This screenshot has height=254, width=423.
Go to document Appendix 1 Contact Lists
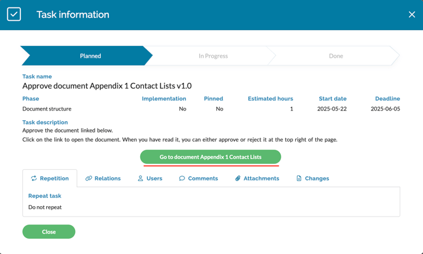(x=210, y=157)
